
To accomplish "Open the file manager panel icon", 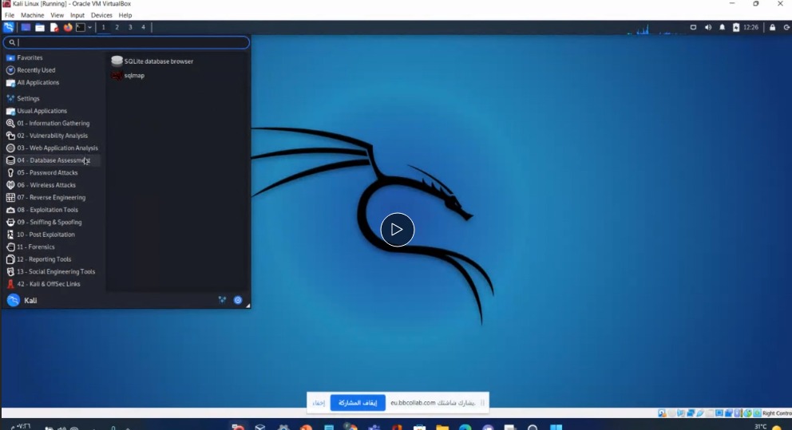I will click(x=40, y=27).
